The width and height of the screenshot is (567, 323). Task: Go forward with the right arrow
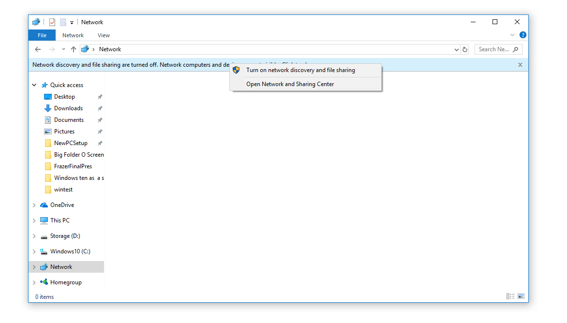point(52,49)
